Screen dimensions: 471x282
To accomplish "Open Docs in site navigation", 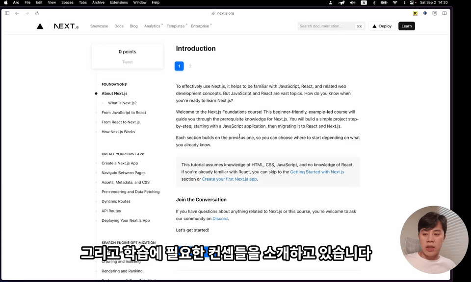I will point(119,26).
